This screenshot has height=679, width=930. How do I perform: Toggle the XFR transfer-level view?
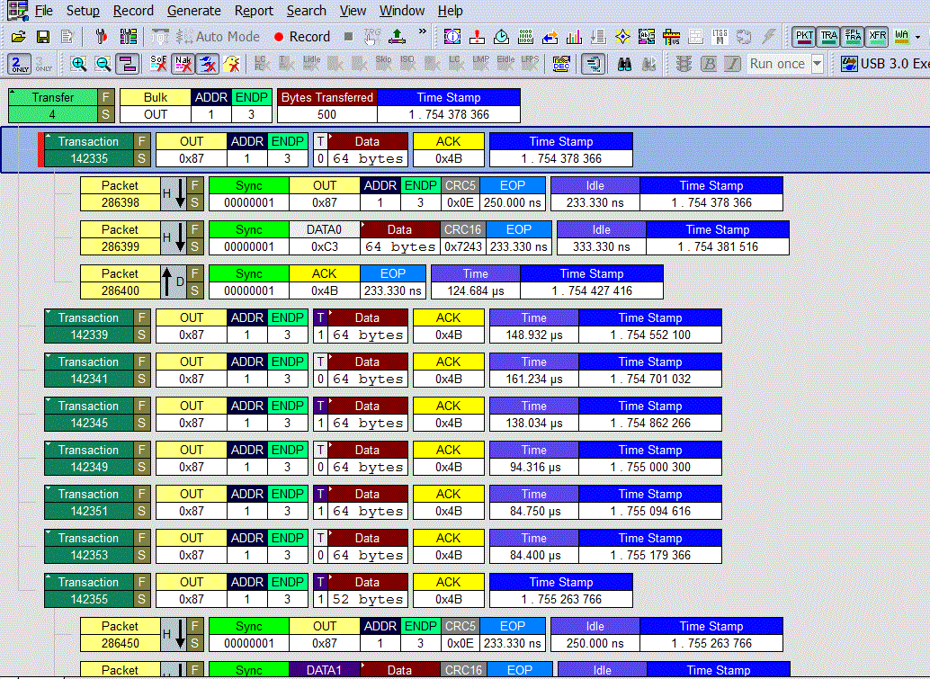click(877, 37)
